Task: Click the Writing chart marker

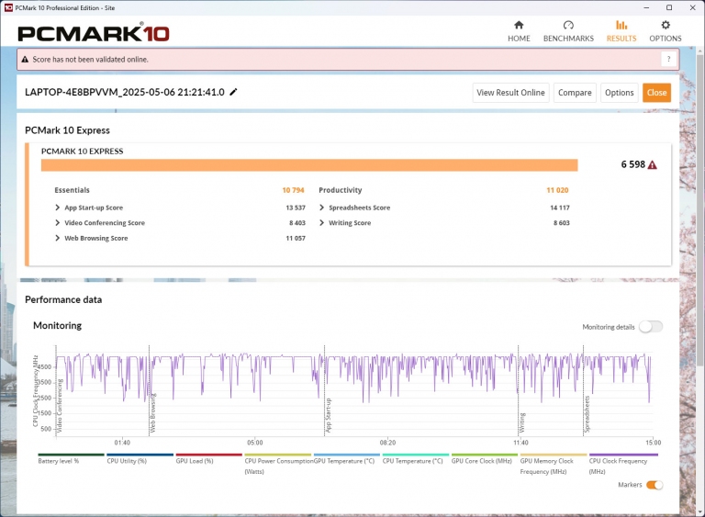Action: click(521, 423)
